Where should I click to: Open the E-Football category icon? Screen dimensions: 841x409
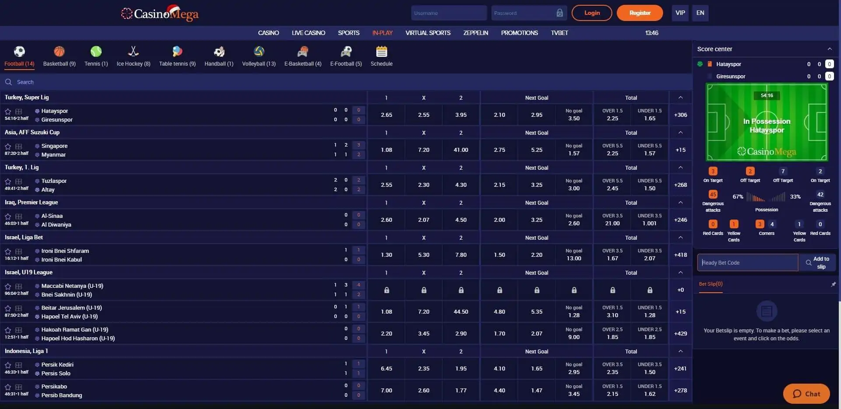click(346, 51)
